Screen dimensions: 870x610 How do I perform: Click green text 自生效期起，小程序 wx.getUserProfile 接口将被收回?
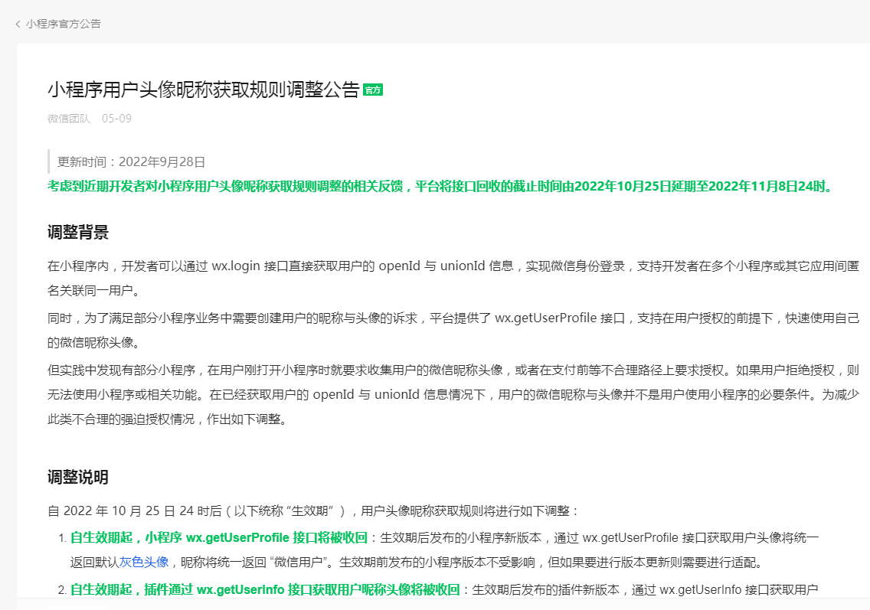click(x=218, y=538)
